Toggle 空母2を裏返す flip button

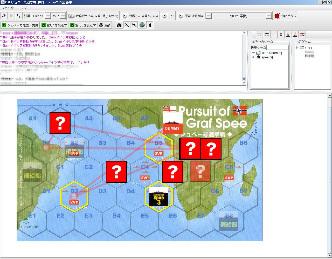[x=83, y=25]
